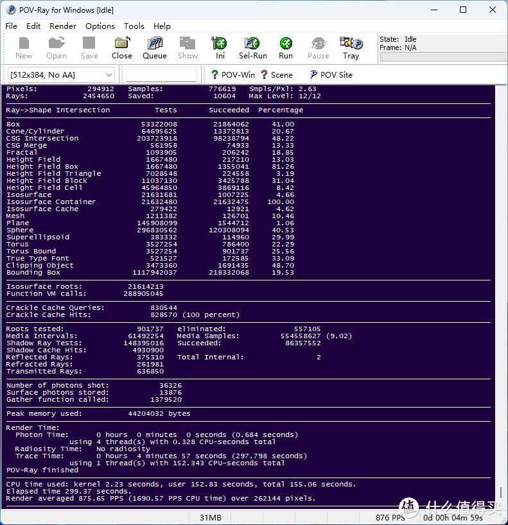The image size is (508, 525).
Task: Open the File menu
Action: coord(11,26)
